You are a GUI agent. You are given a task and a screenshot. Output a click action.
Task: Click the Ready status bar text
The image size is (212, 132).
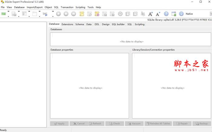[x=3, y=130]
